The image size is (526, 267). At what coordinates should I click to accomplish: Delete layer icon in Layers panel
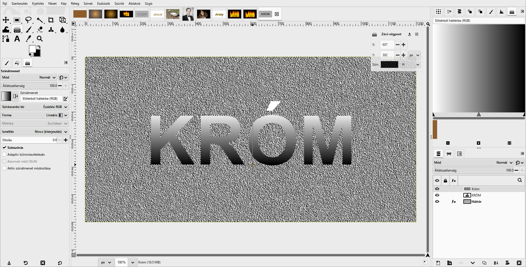click(x=519, y=263)
